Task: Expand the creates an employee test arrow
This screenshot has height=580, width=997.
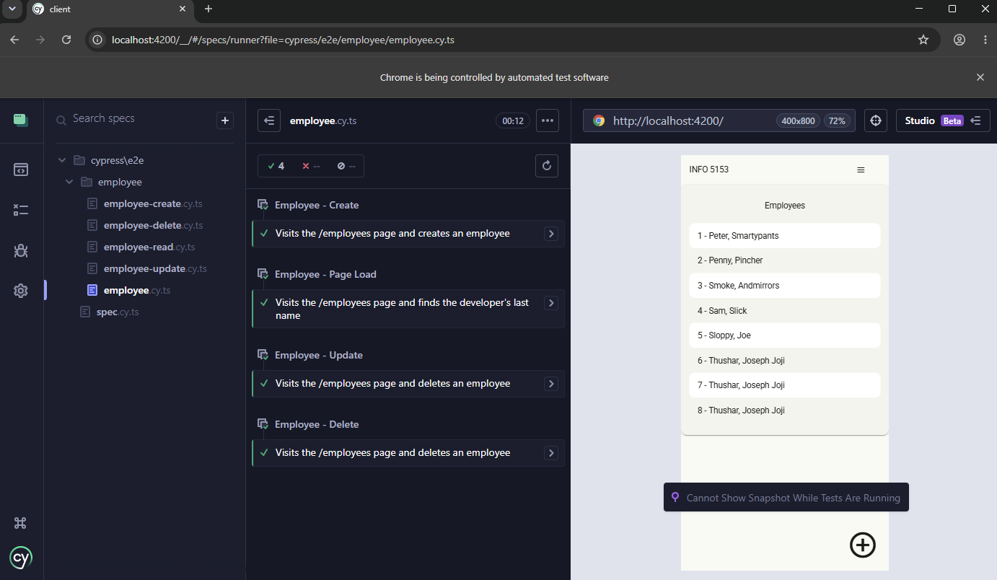Action: pos(551,234)
